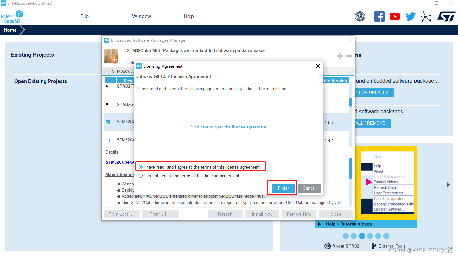Click the 'Help > Tutorial Videos' caption

[x=349, y=224]
